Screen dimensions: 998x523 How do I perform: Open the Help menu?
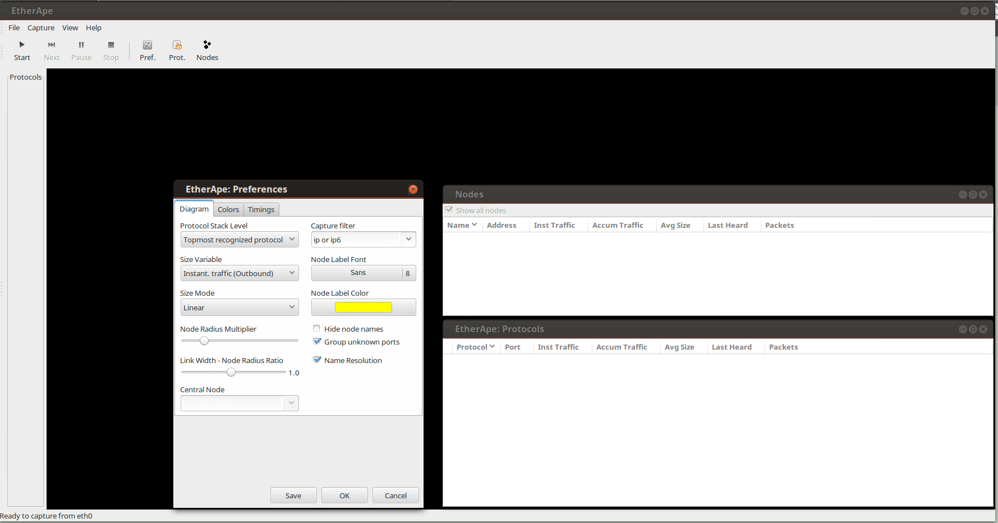click(94, 27)
